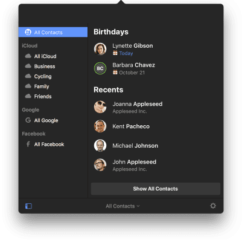Select the Cycling group
242x242 pixels.
pyautogui.click(x=53, y=76)
